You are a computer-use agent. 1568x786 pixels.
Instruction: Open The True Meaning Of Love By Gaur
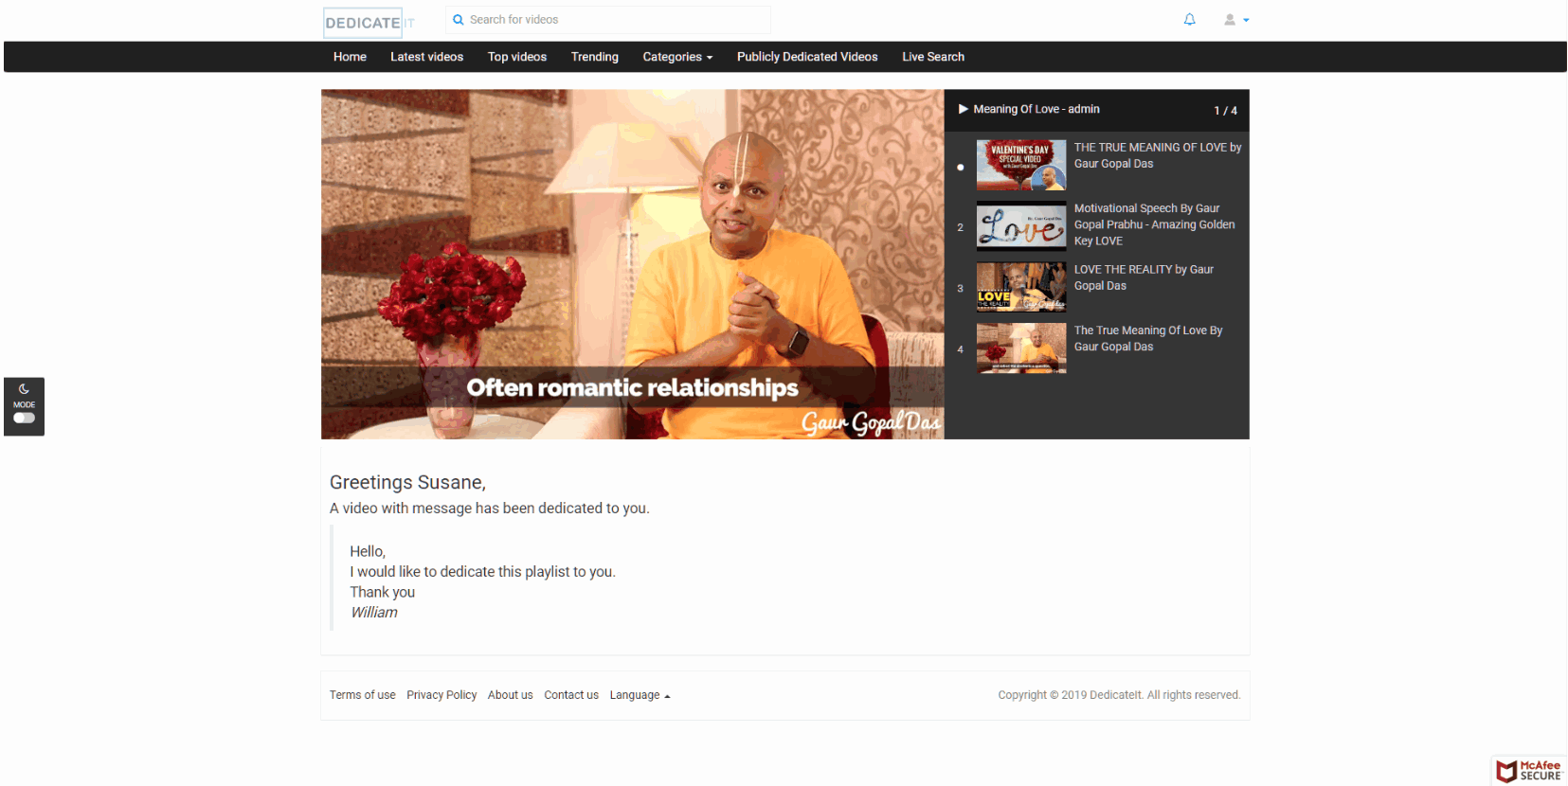[x=1148, y=338]
